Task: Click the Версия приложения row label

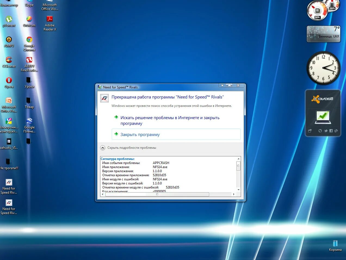Action: coord(118,171)
